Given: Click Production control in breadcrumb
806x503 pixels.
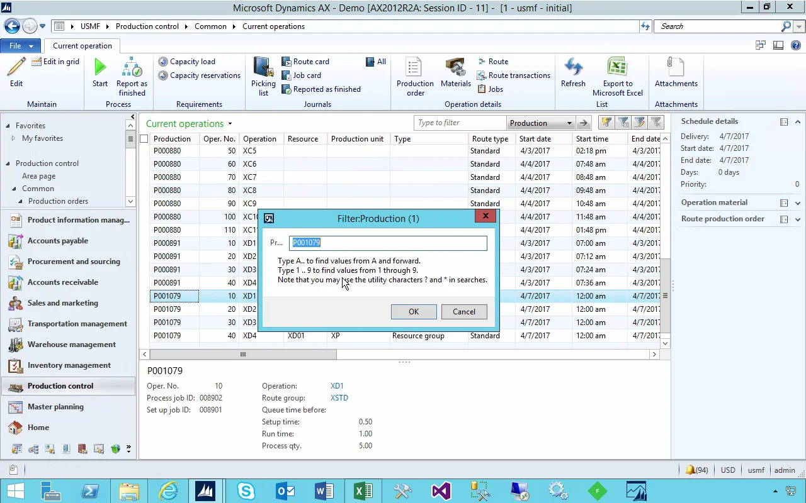Looking at the screenshot, I should pos(147,26).
